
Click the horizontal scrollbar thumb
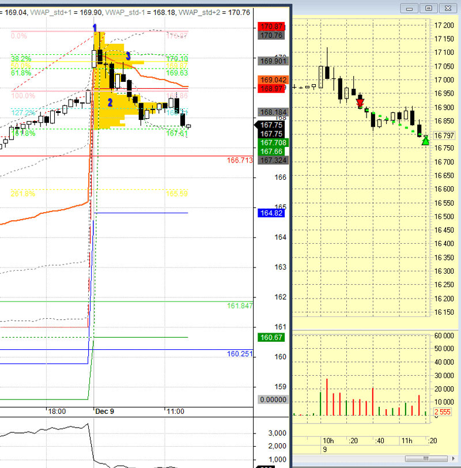426,458
